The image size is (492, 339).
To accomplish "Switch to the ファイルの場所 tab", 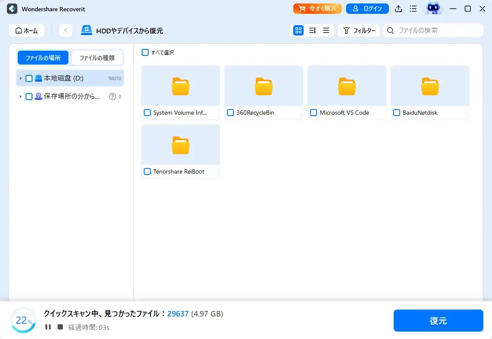I will point(43,58).
